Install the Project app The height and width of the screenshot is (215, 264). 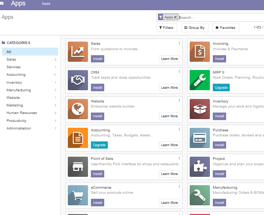[219, 174]
